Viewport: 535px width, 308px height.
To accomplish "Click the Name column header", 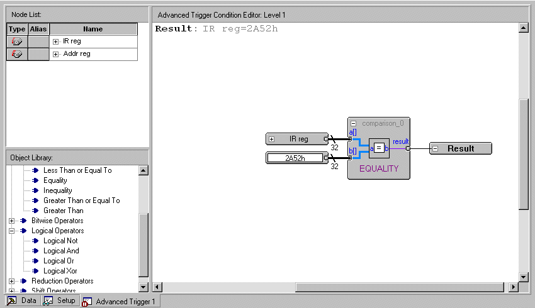I will click(93, 29).
